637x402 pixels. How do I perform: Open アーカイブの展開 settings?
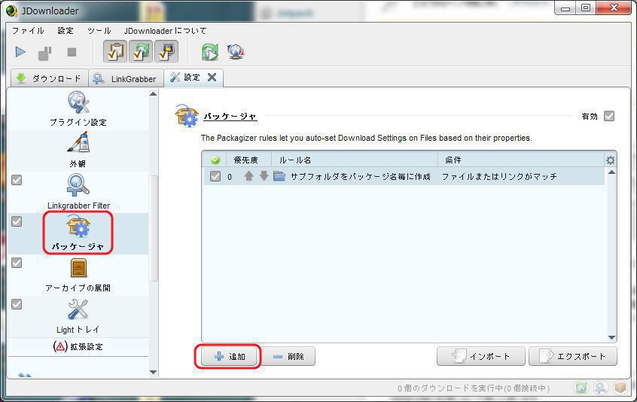tap(78, 275)
